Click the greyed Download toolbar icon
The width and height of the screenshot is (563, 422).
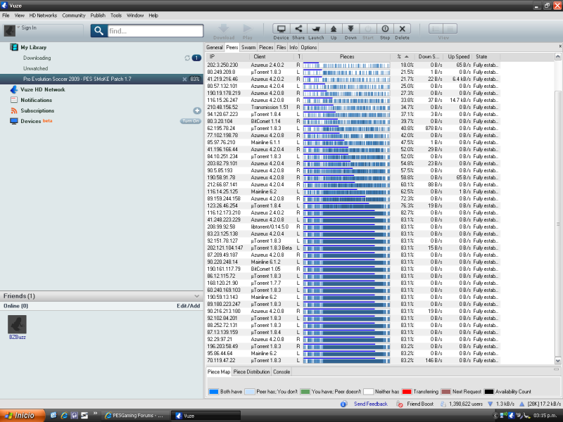(224, 29)
